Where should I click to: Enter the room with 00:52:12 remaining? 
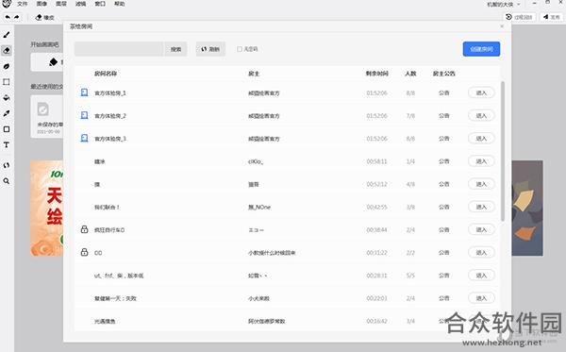tap(481, 184)
